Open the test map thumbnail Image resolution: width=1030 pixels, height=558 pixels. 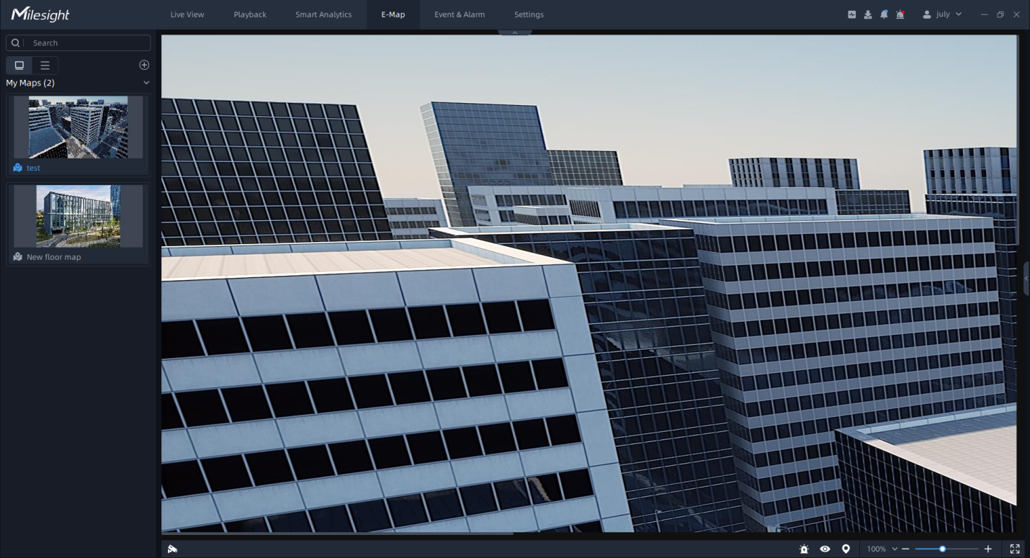coord(79,127)
